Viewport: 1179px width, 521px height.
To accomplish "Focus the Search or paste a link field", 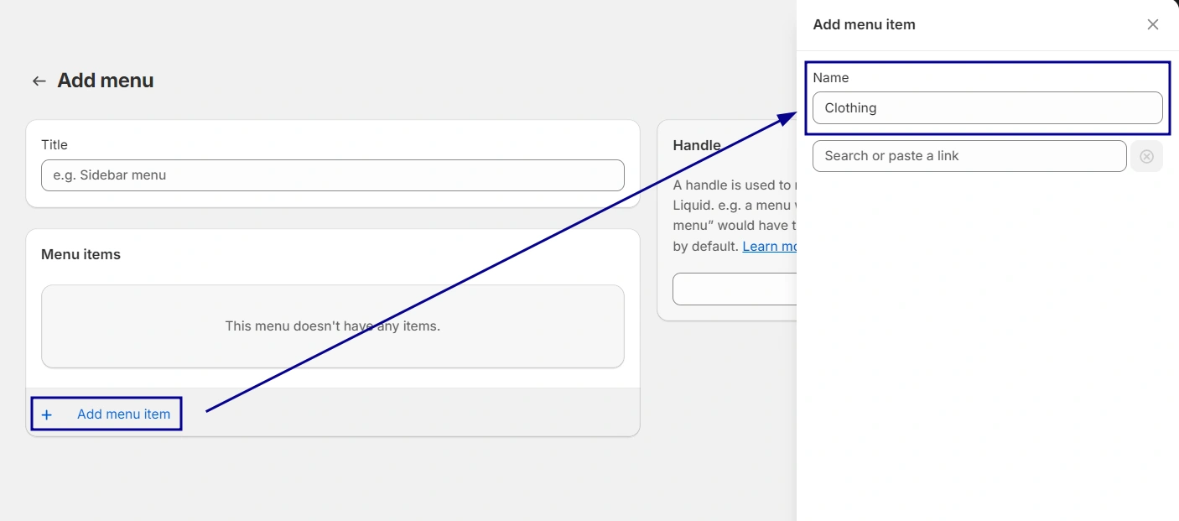I will tap(969, 156).
